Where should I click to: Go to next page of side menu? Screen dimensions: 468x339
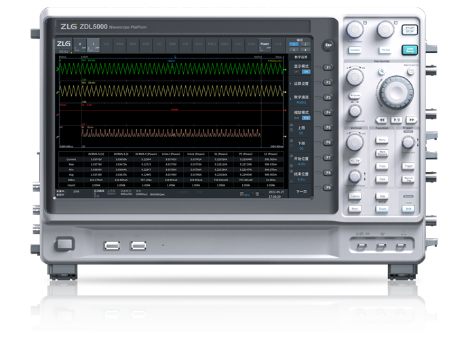coord(302,192)
